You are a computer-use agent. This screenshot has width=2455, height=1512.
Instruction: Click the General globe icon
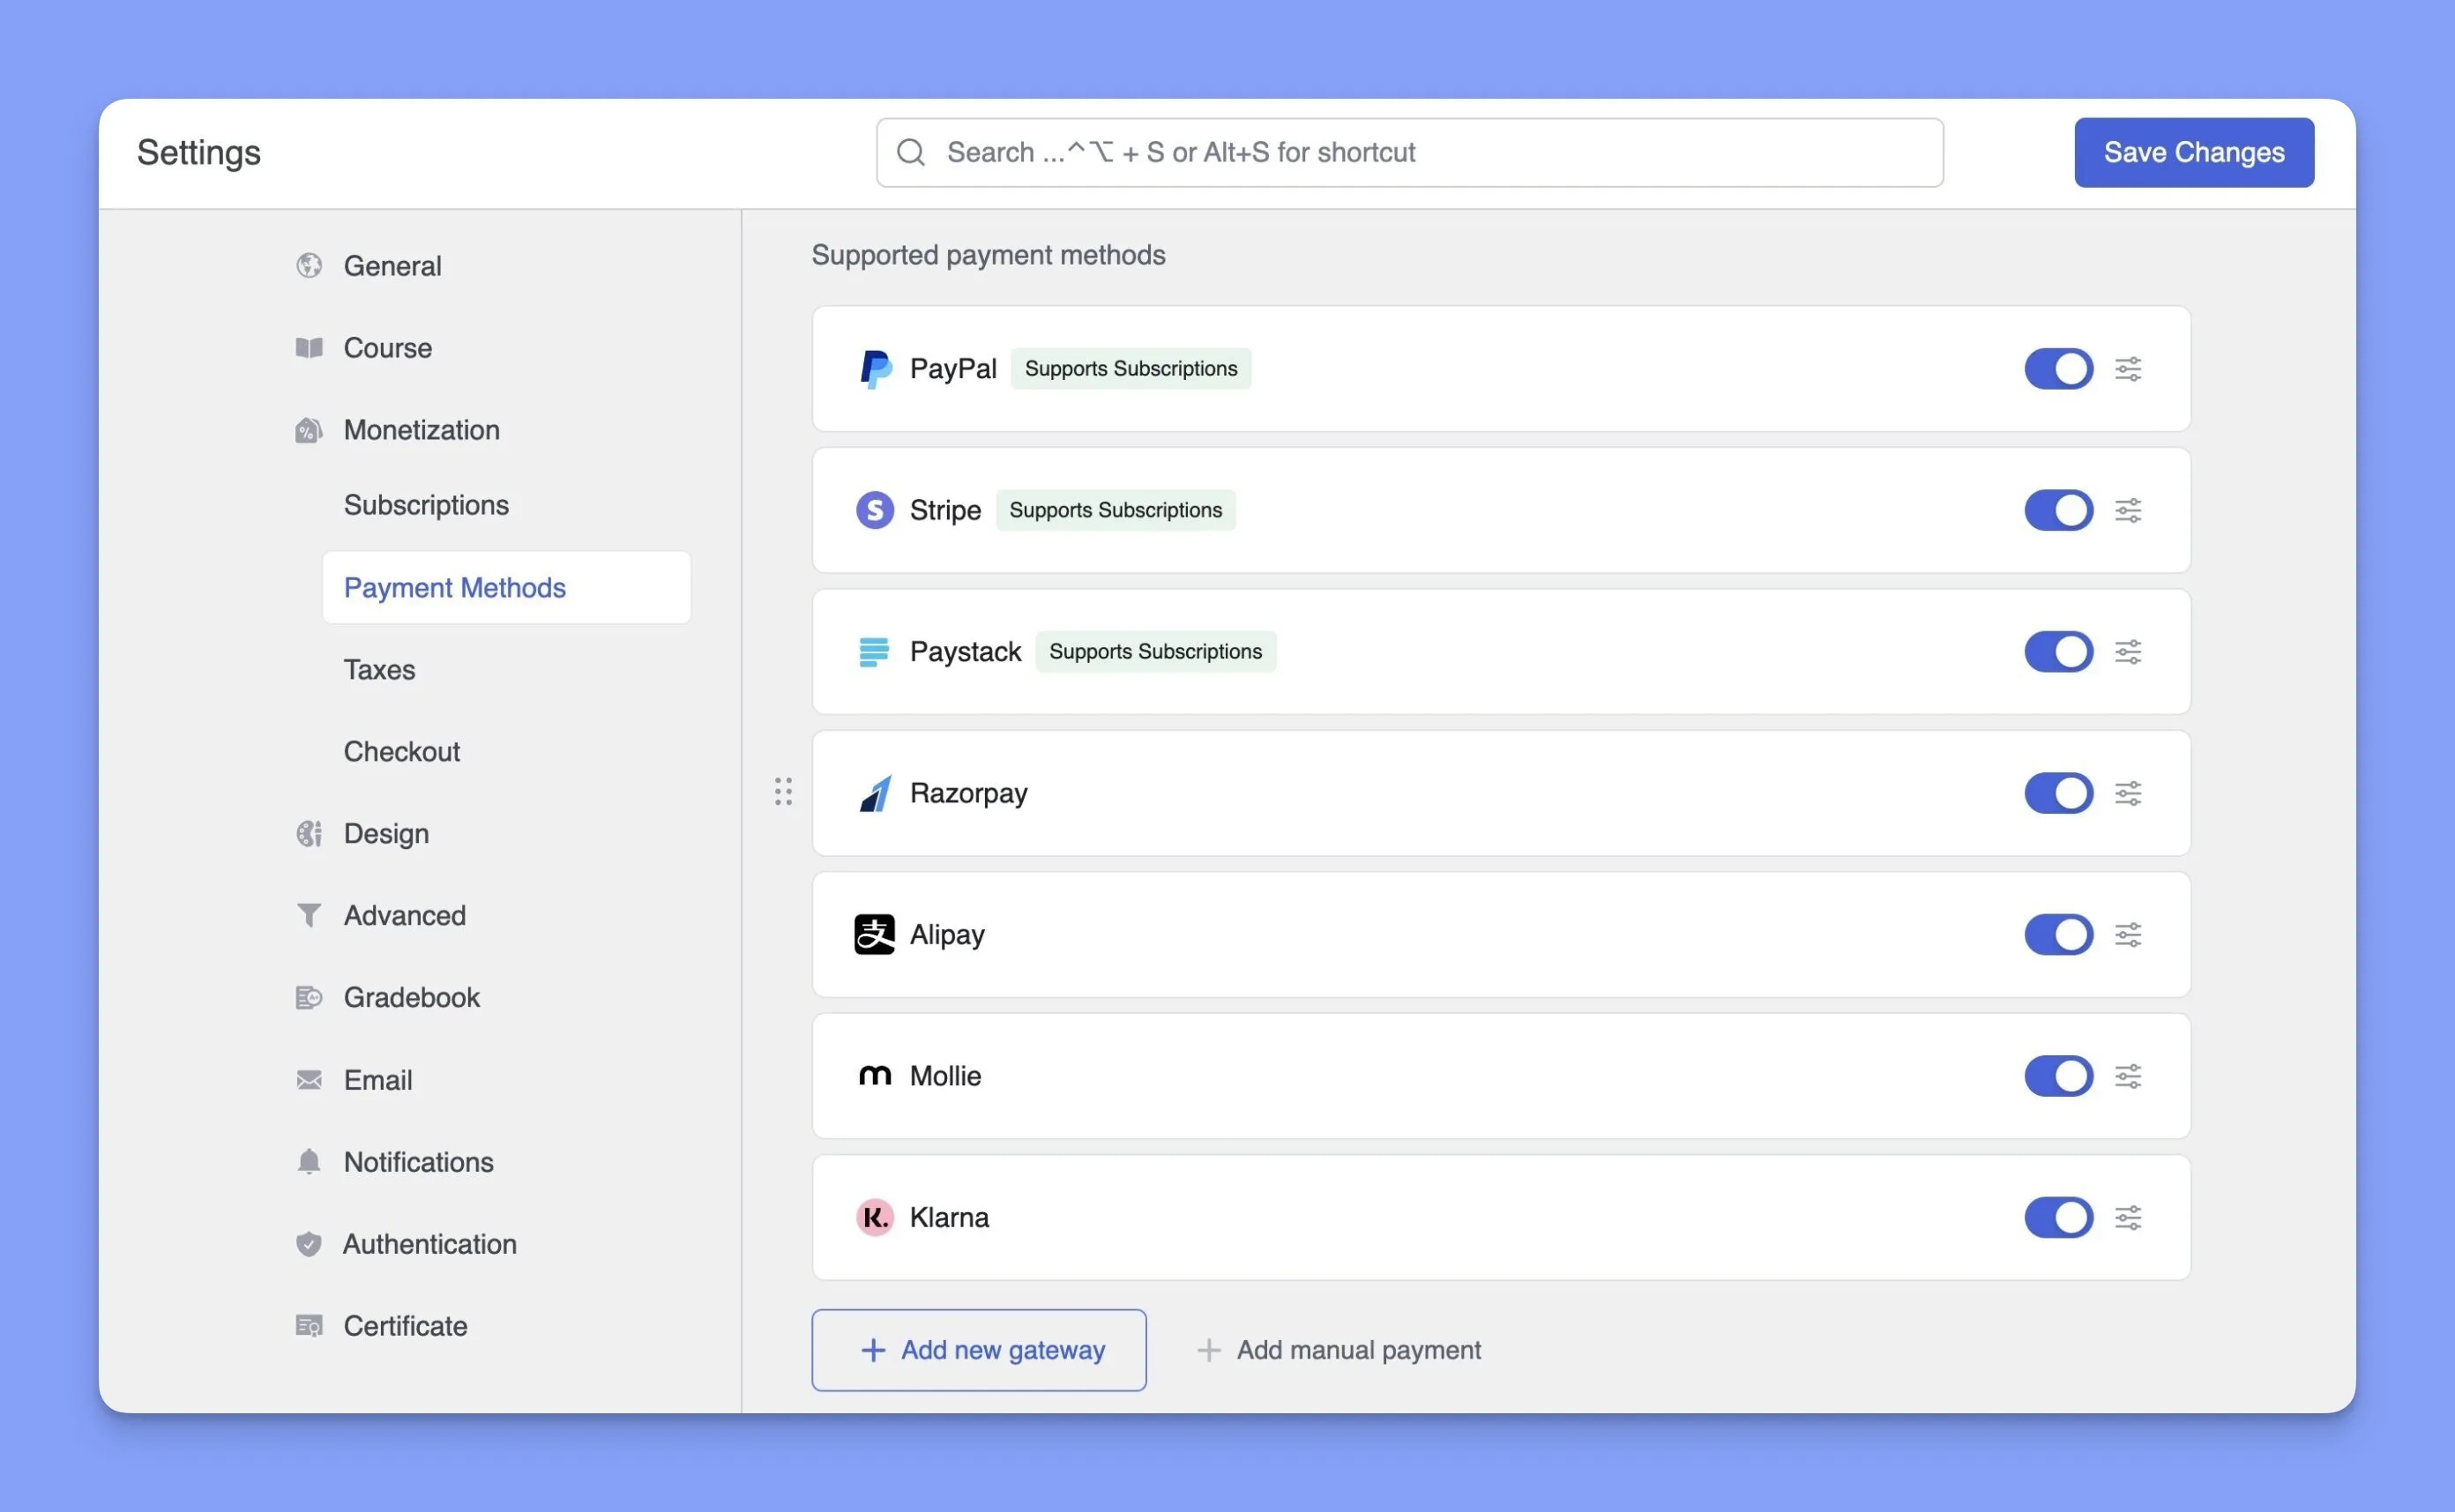click(x=309, y=266)
